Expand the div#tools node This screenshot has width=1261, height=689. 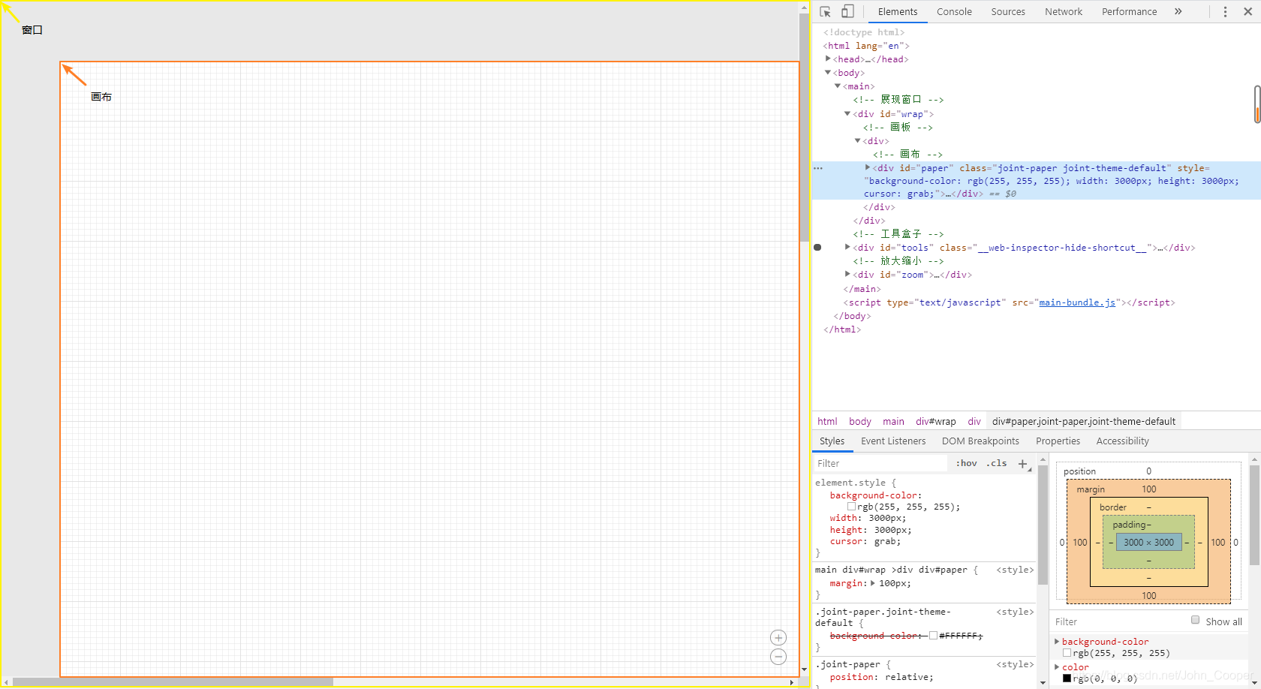click(x=847, y=247)
